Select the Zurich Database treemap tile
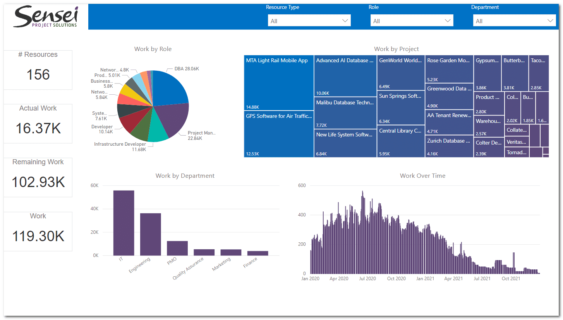 [x=449, y=146]
